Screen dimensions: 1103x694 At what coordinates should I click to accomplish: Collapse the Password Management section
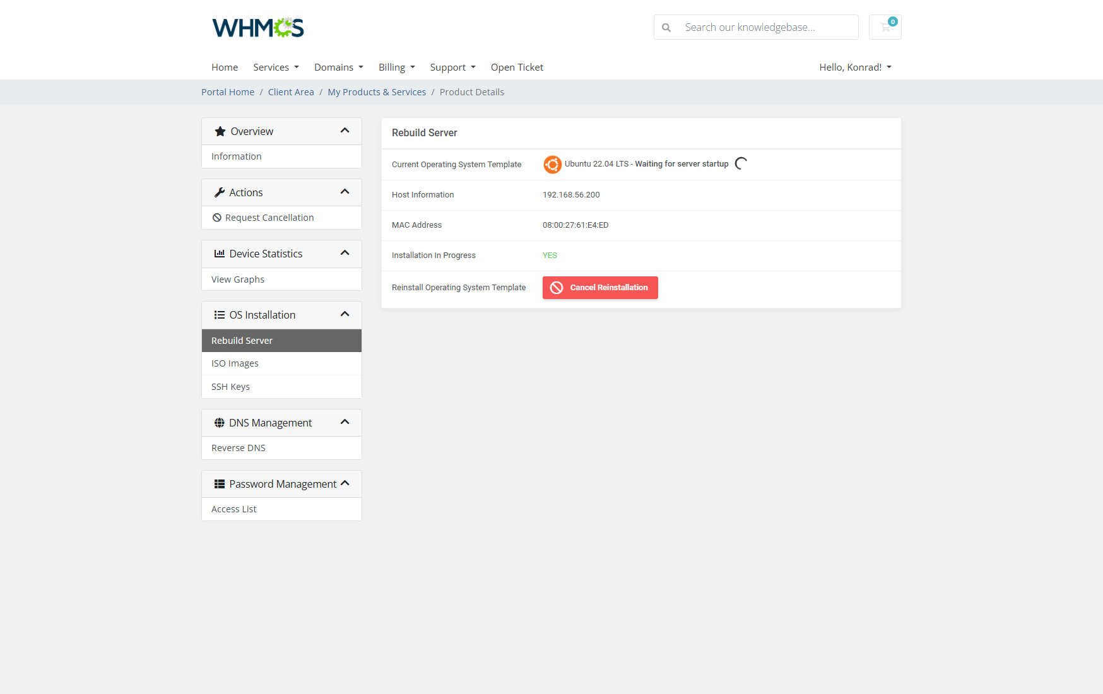click(345, 483)
